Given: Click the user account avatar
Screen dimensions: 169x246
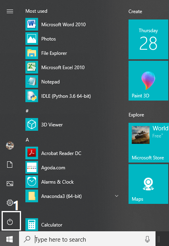Looking at the screenshot, I should pos(10,145).
